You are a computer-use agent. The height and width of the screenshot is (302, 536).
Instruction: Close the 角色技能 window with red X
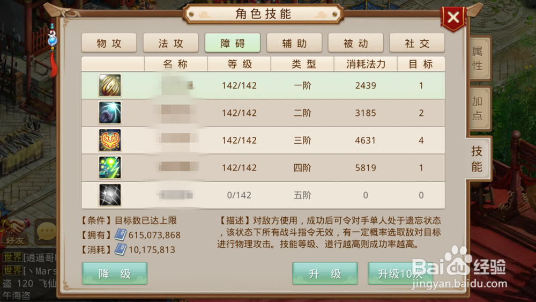point(453,17)
